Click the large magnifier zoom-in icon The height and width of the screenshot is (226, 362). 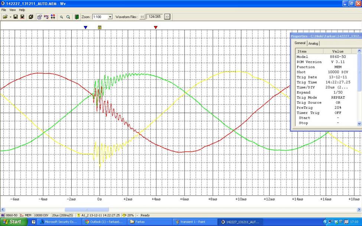coord(68,17)
